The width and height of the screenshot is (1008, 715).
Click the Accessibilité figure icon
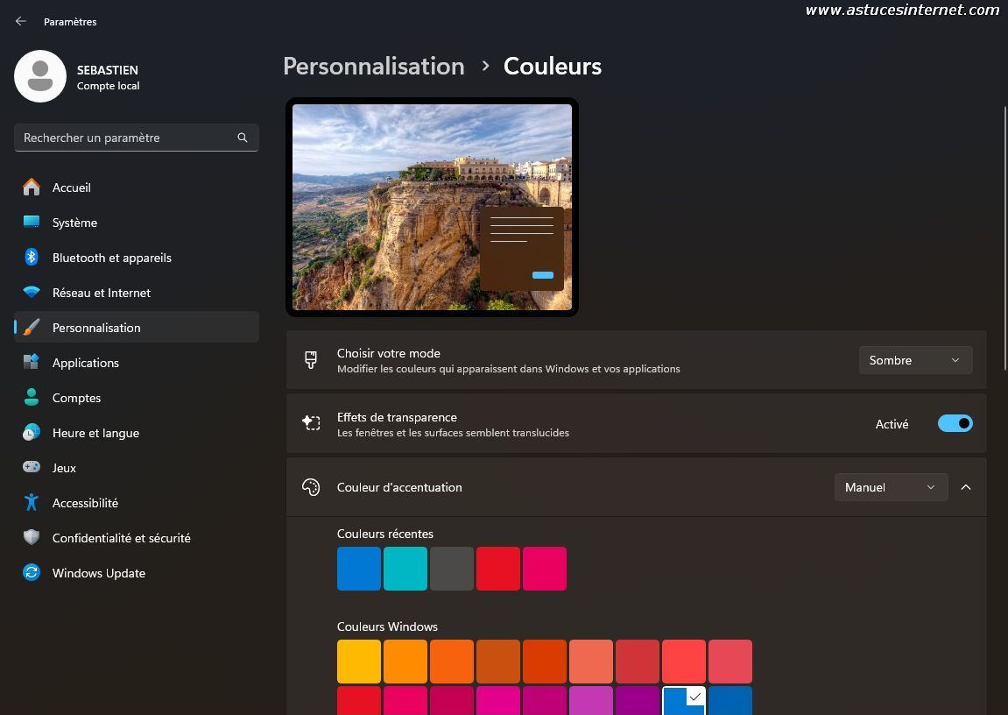(31, 502)
